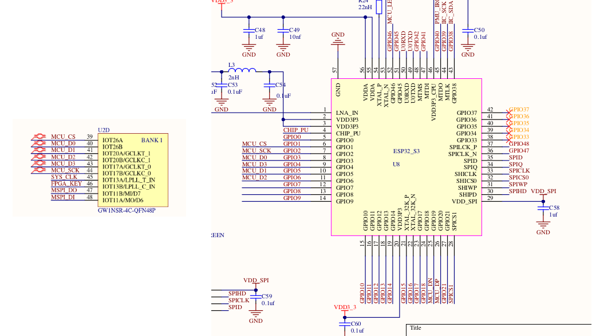
Task: Select the MSPI_DI net label at pin 48
Action: point(62,197)
